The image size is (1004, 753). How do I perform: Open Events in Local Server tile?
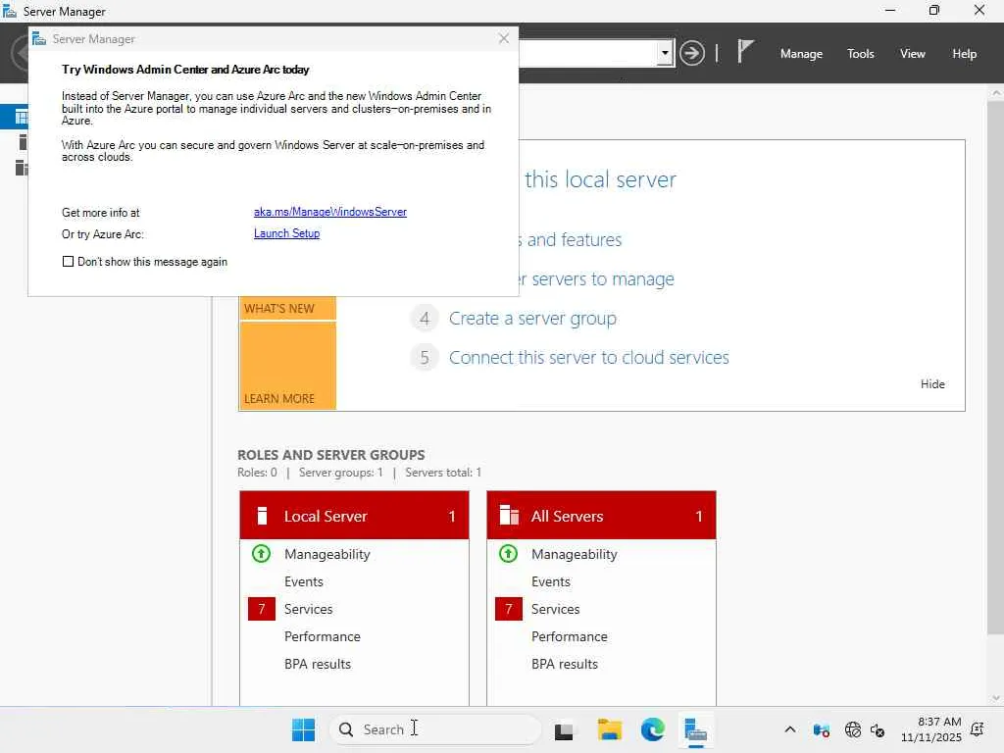pos(304,581)
